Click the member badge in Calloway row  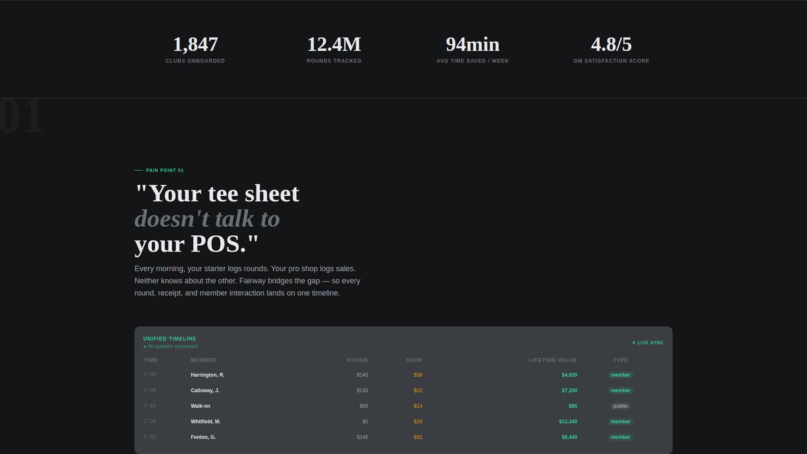[620, 391]
